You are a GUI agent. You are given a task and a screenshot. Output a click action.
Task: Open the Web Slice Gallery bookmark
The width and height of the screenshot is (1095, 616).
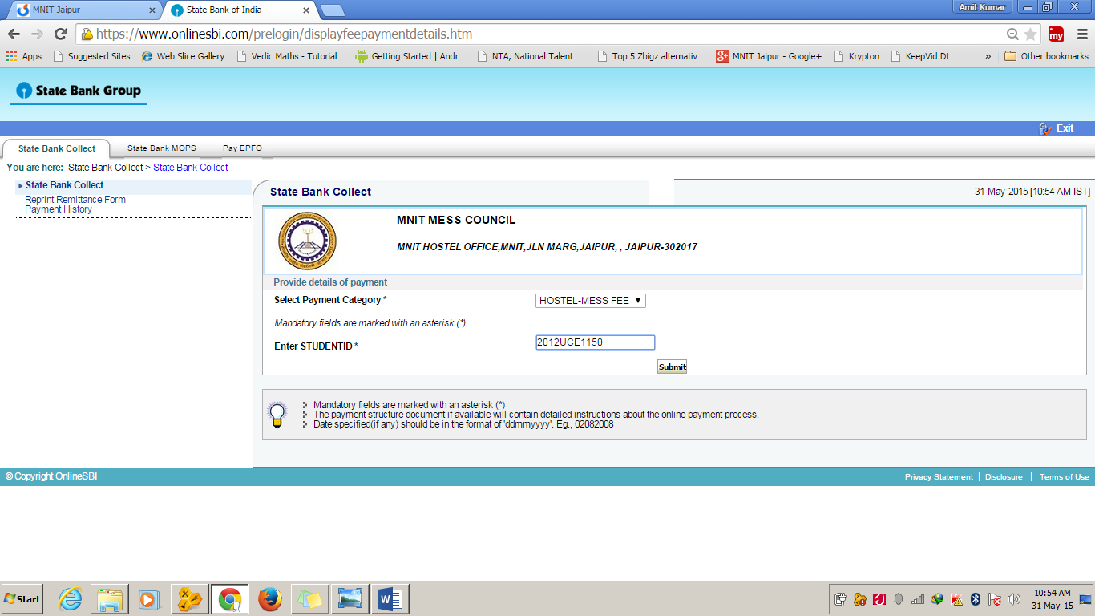point(183,56)
